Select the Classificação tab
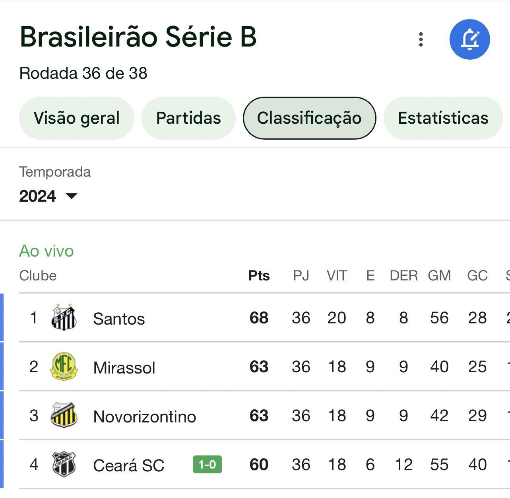The image size is (510, 498). 309,118
